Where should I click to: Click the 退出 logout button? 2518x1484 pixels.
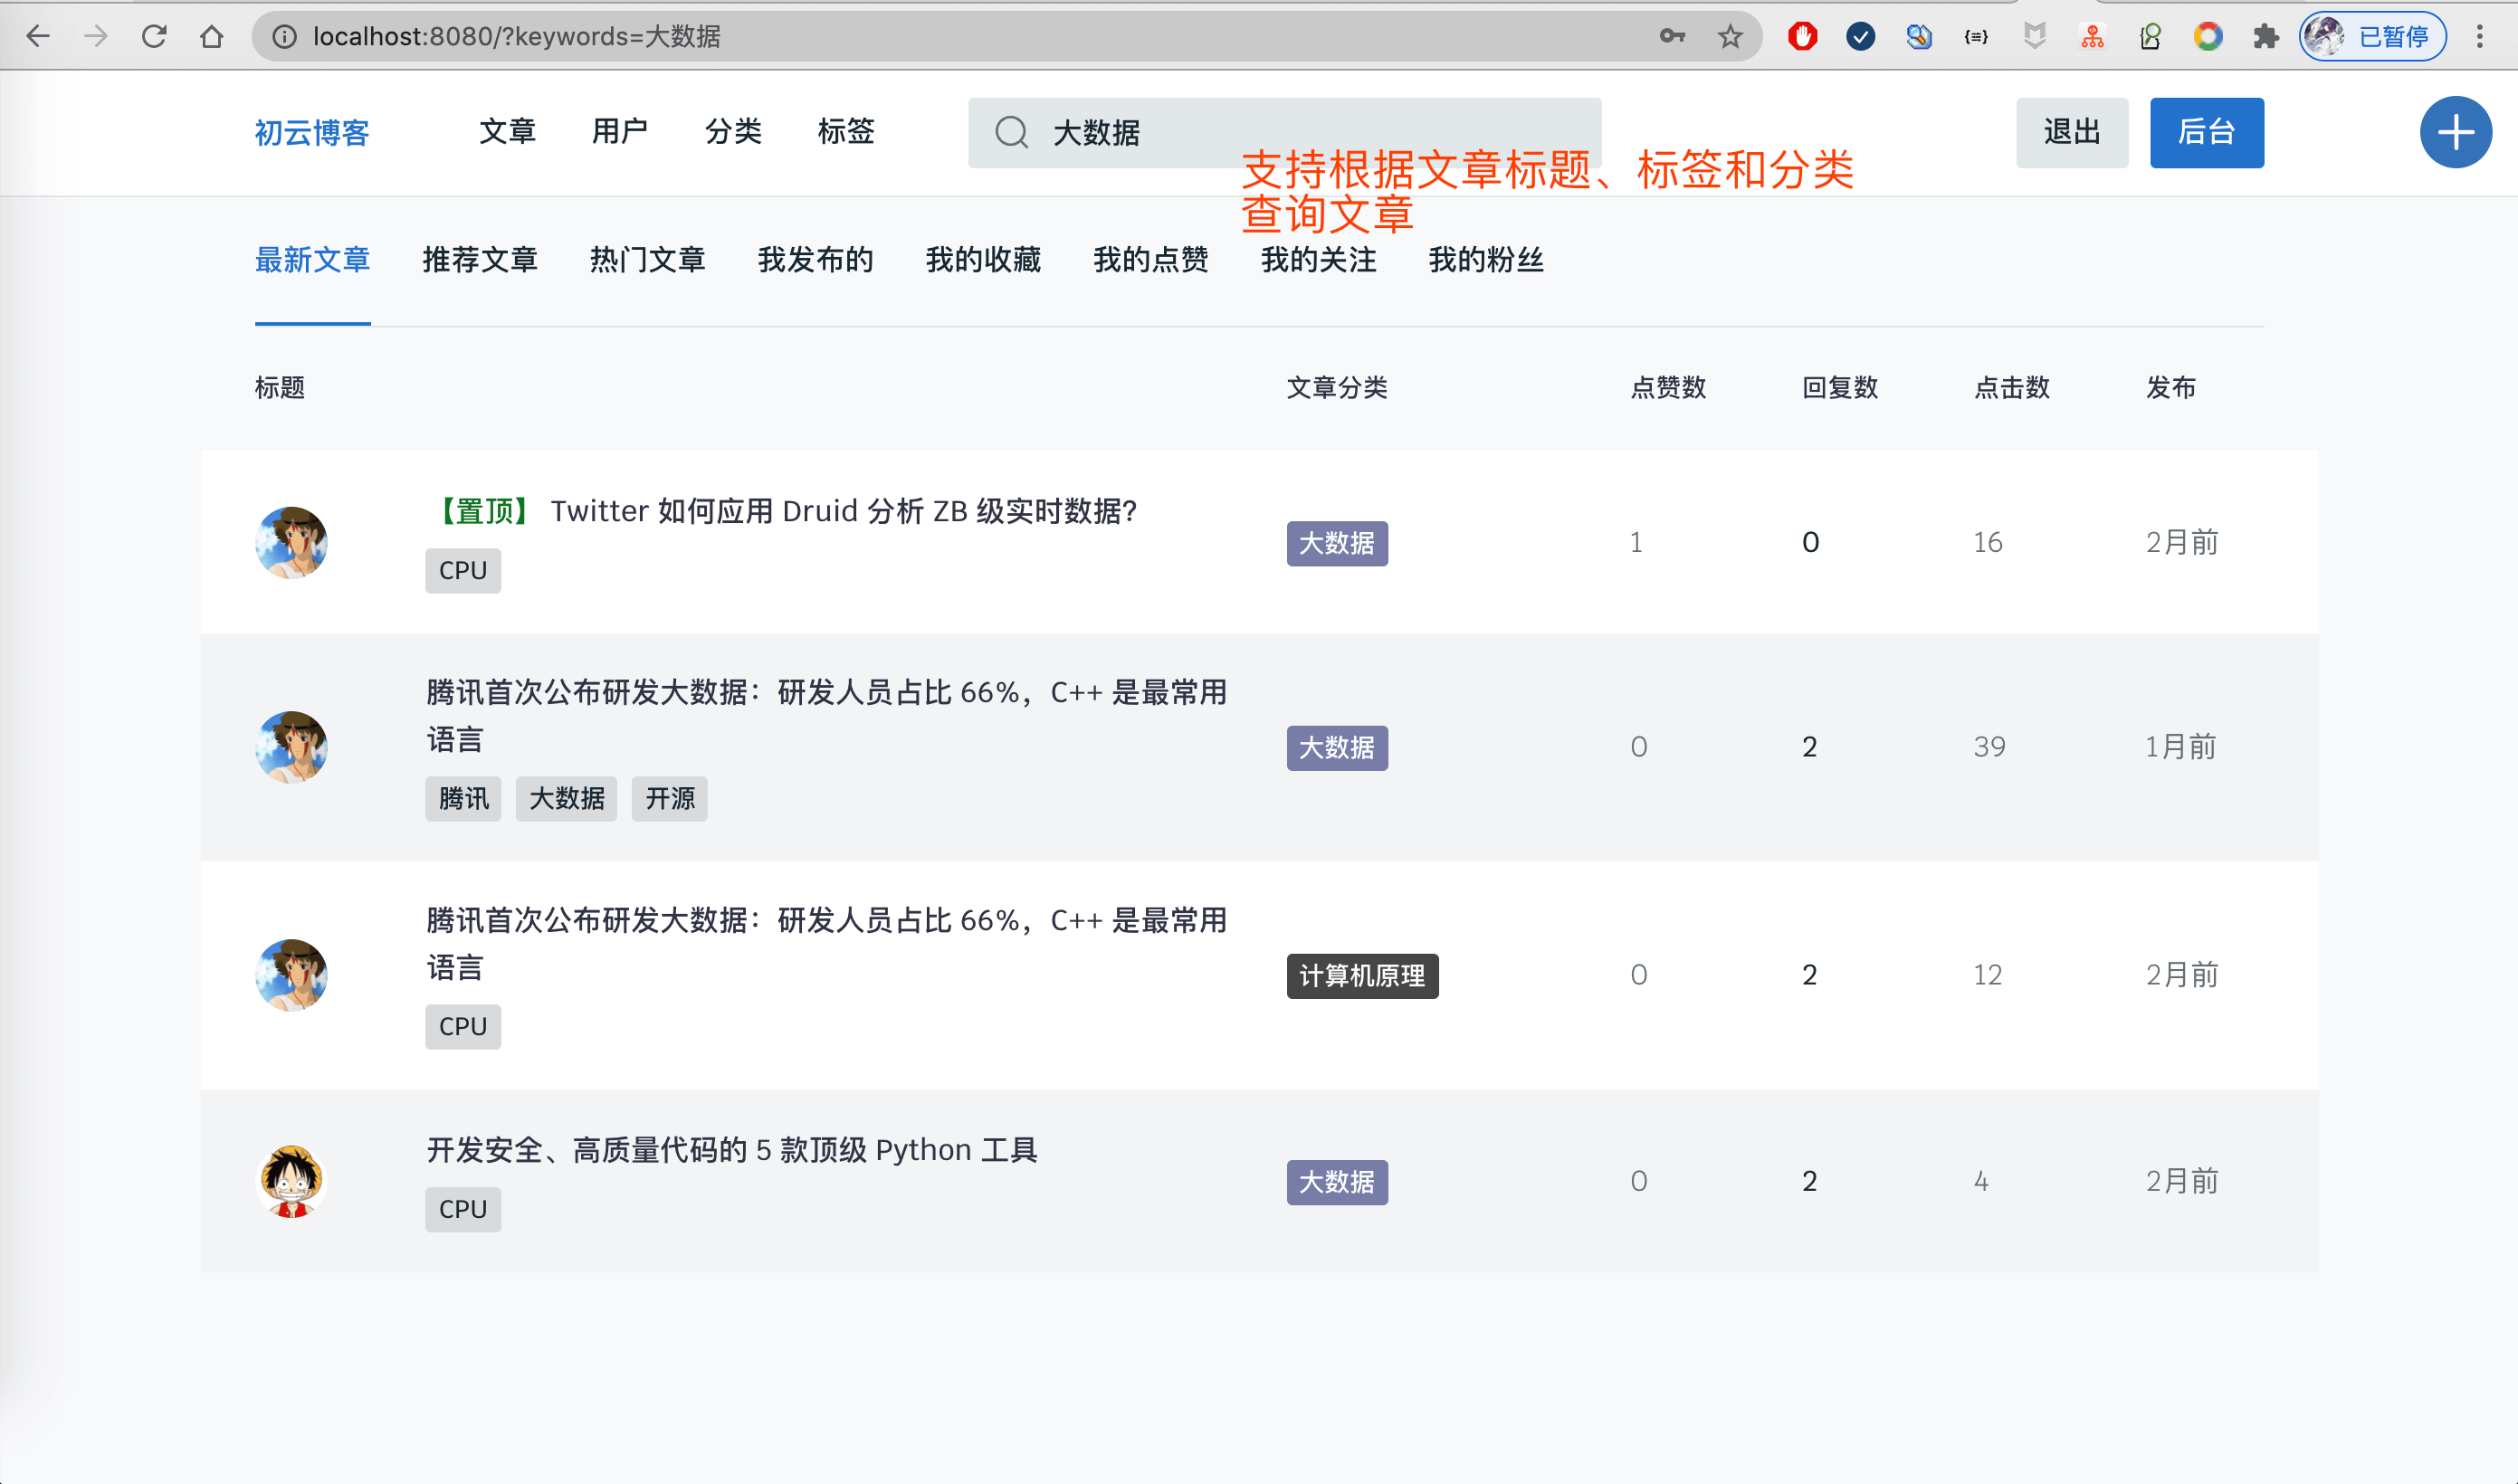tap(2071, 132)
